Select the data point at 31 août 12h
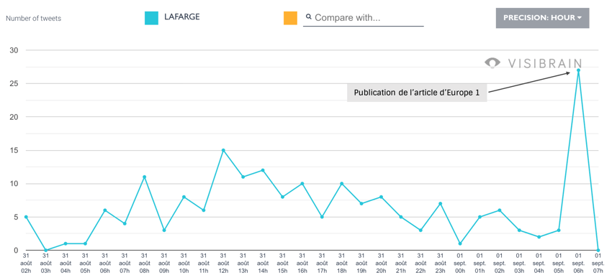Screen dimensions: 612x280 coord(223,150)
